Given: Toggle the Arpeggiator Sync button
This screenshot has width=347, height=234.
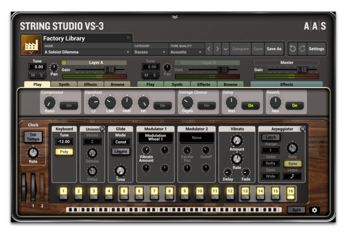Looking at the screenshot, I should coord(293,164).
